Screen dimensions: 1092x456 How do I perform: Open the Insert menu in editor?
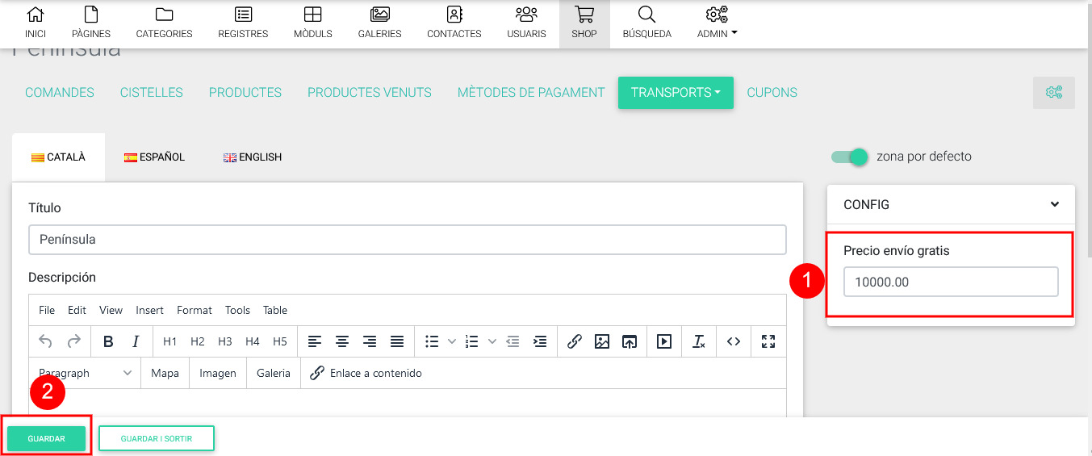[149, 310]
